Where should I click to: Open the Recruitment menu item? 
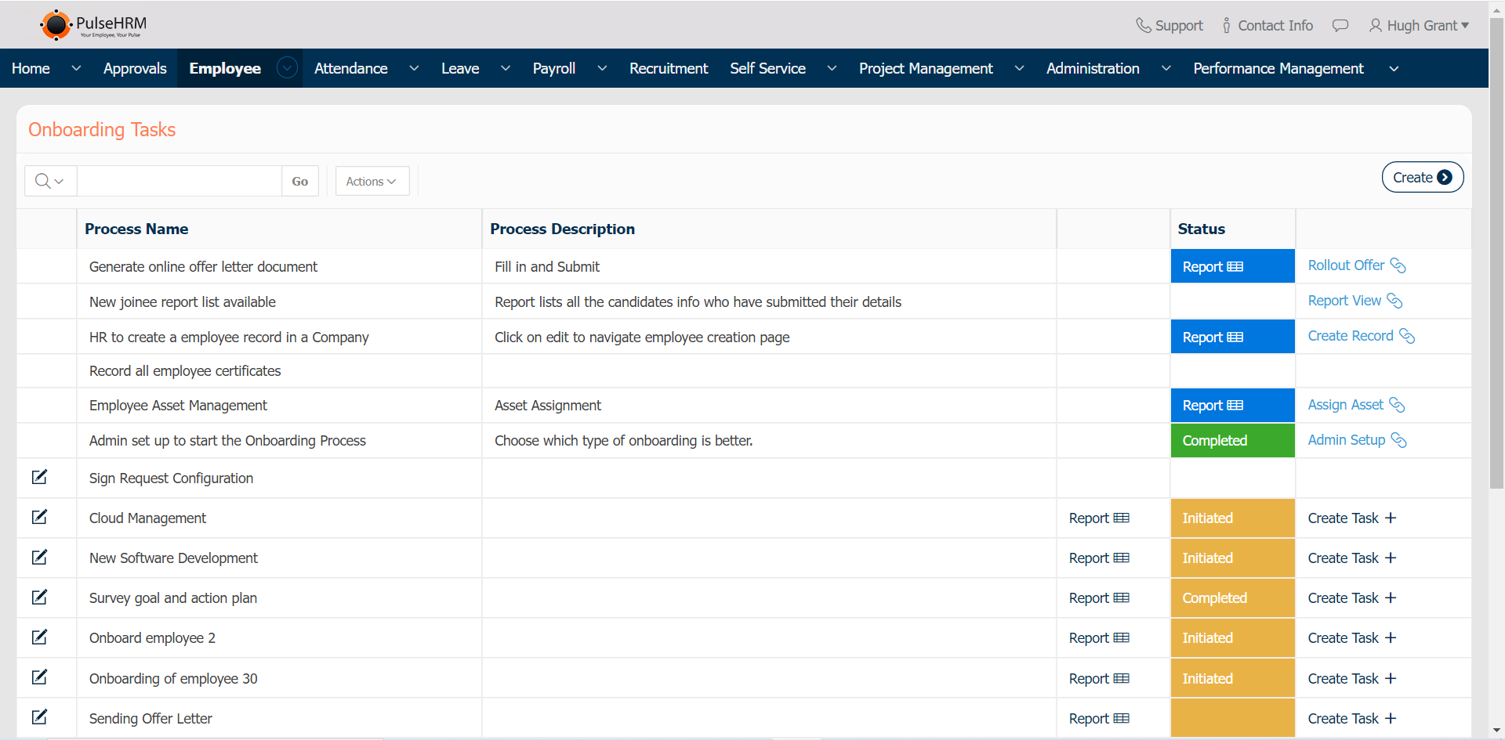pyautogui.click(x=668, y=68)
